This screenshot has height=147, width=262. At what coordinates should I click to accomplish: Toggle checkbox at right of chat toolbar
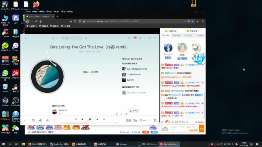pos(196,122)
